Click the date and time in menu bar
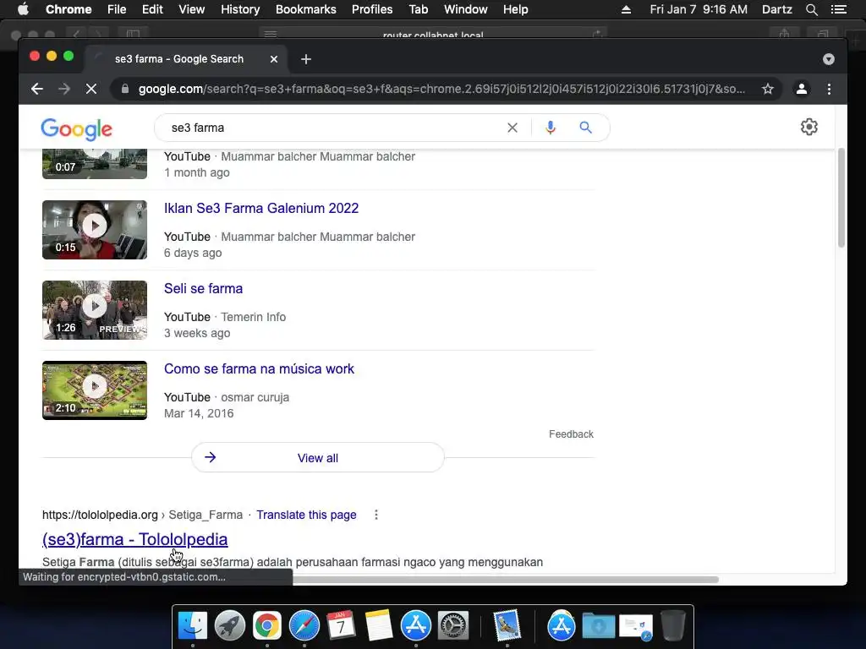This screenshot has height=649, width=866. point(699,9)
